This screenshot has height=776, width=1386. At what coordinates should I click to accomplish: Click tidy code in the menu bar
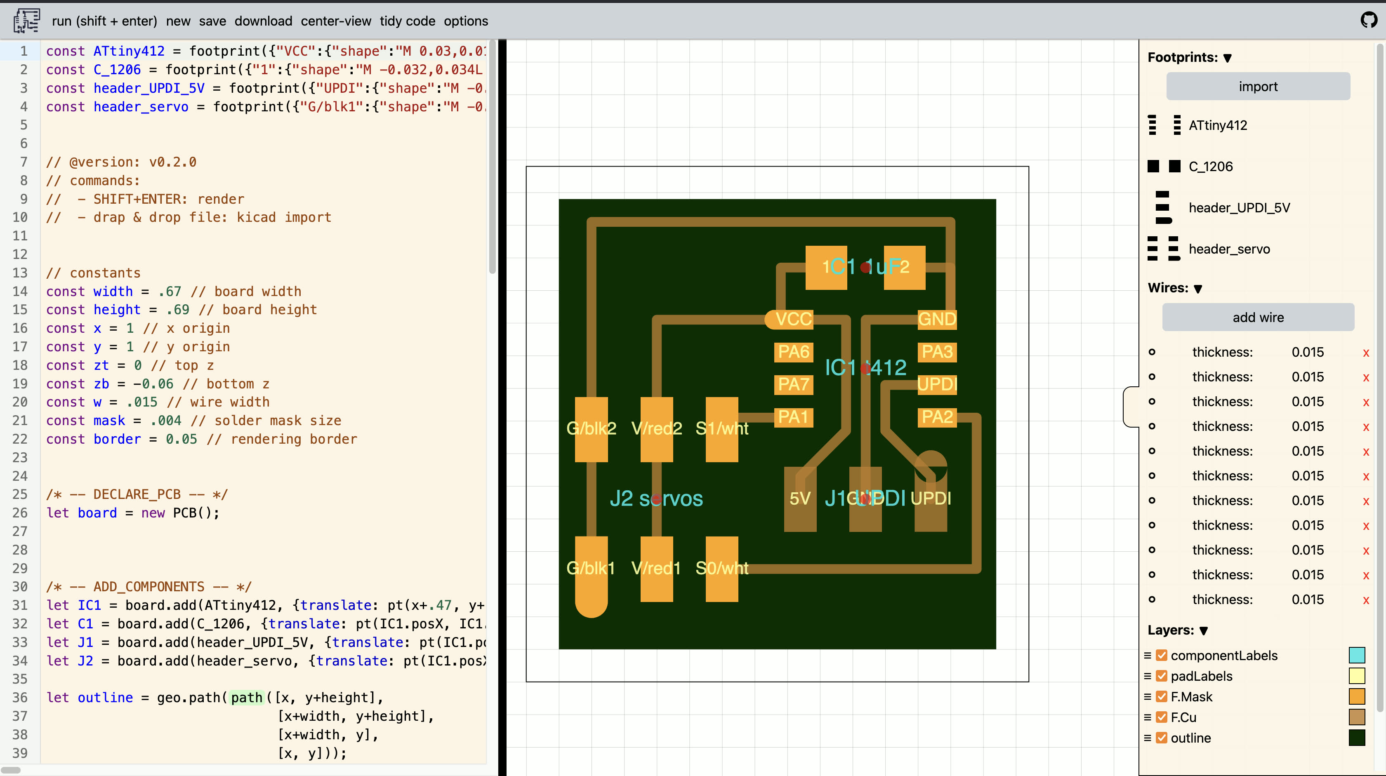coord(407,21)
